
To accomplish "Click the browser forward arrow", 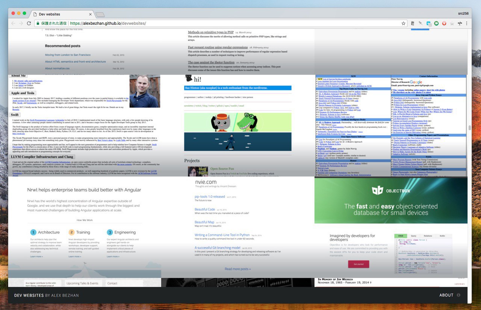I will (21, 23).
